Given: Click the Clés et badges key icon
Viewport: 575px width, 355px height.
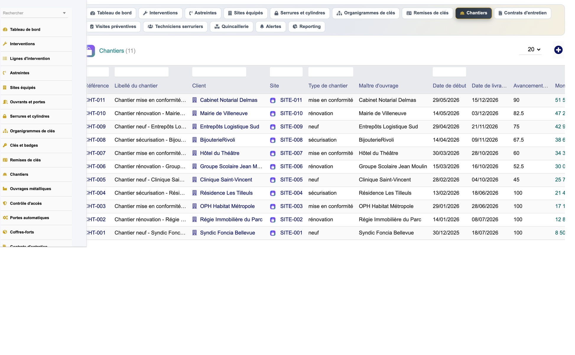Looking at the screenshot, I should (x=5, y=145).
